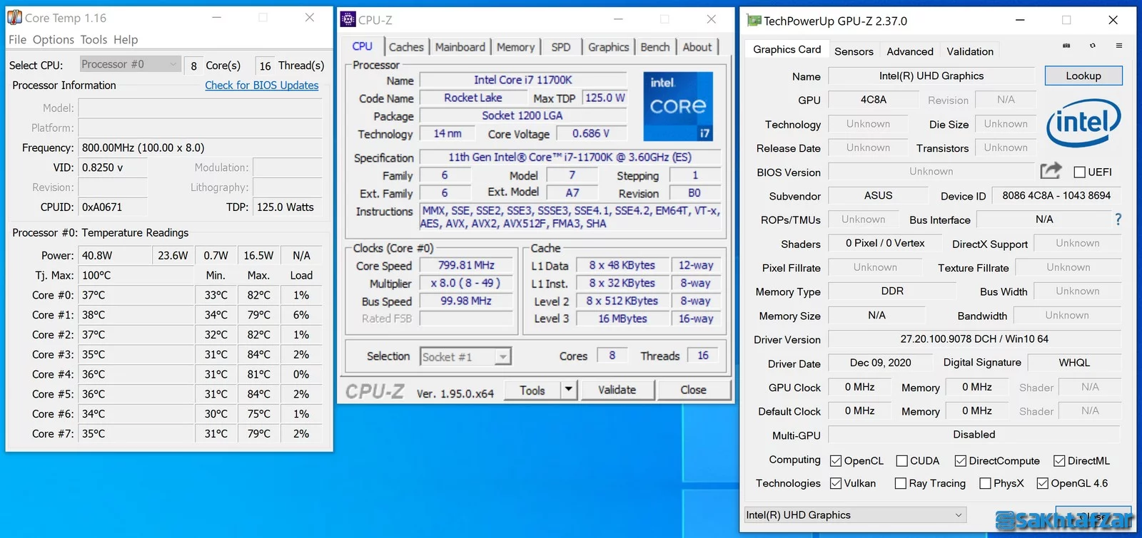Toggle the CUDA checkbox
The height and width of the screenshot is (538, 1142).
902,461
